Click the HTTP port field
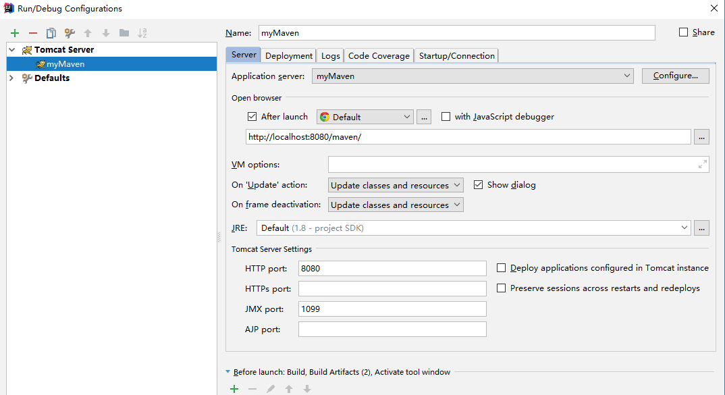The width and height of the screenshot is (725, 395). (392, 268)
